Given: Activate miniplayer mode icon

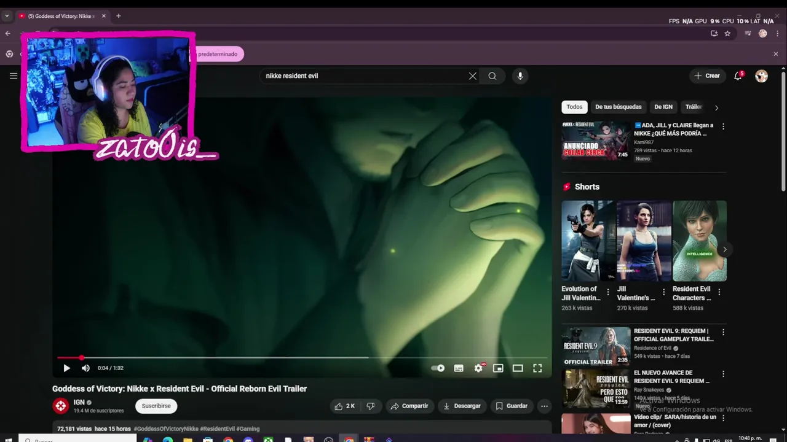Looking at the screenshot, I should (x=498, y=368).
